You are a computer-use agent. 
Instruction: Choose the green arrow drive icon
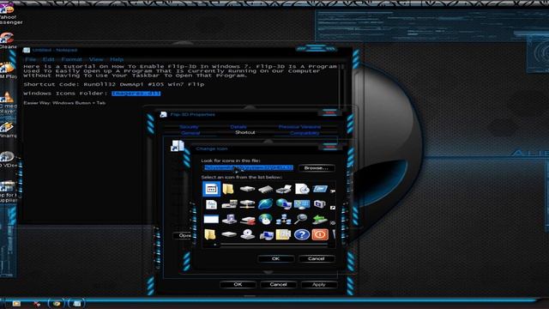[x=320, y=220]
